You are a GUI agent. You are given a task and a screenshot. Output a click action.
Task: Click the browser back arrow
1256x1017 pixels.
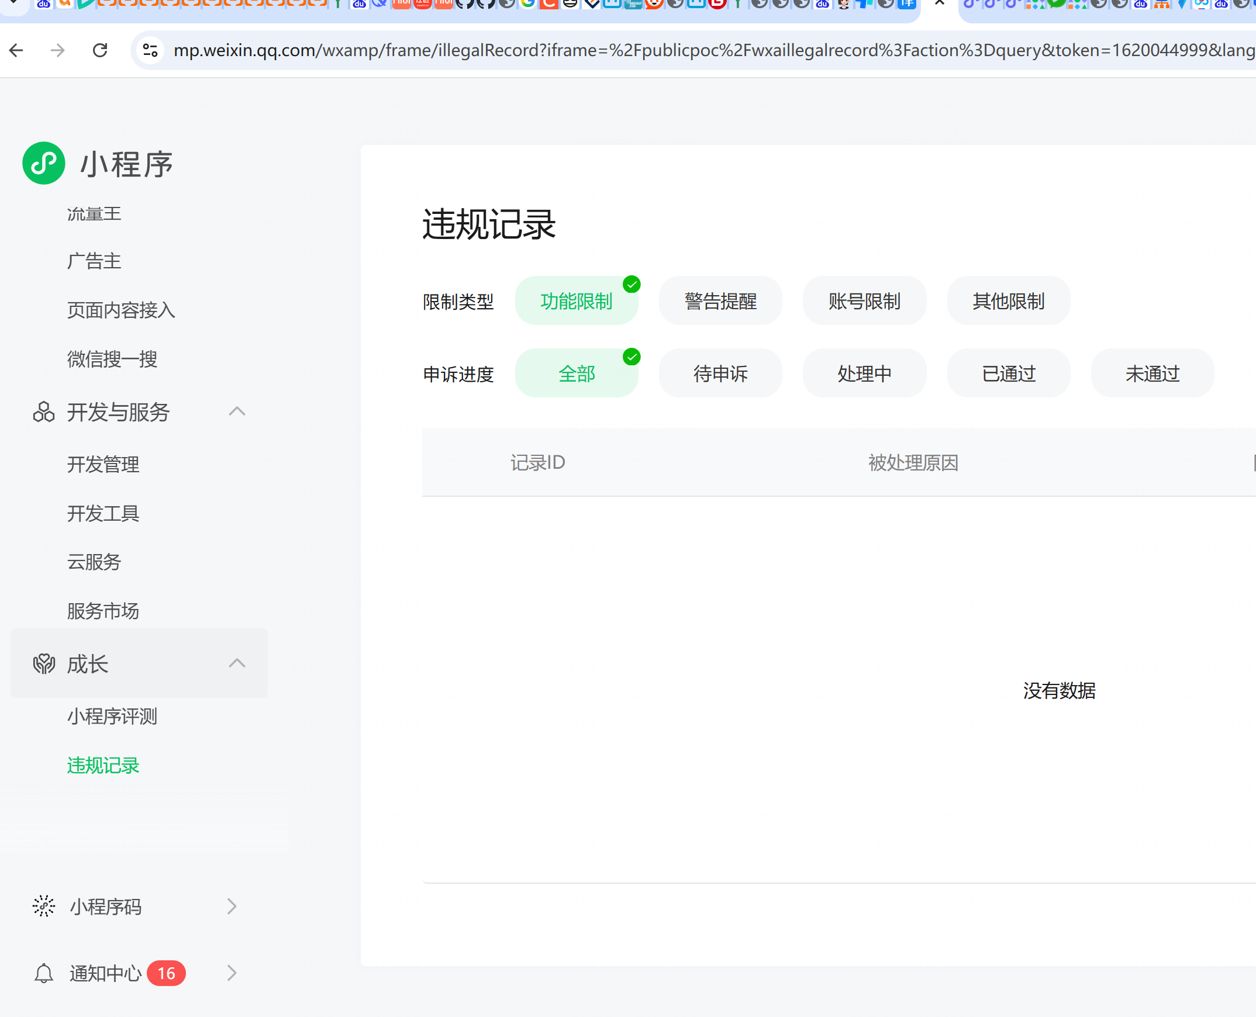(16, 50)
